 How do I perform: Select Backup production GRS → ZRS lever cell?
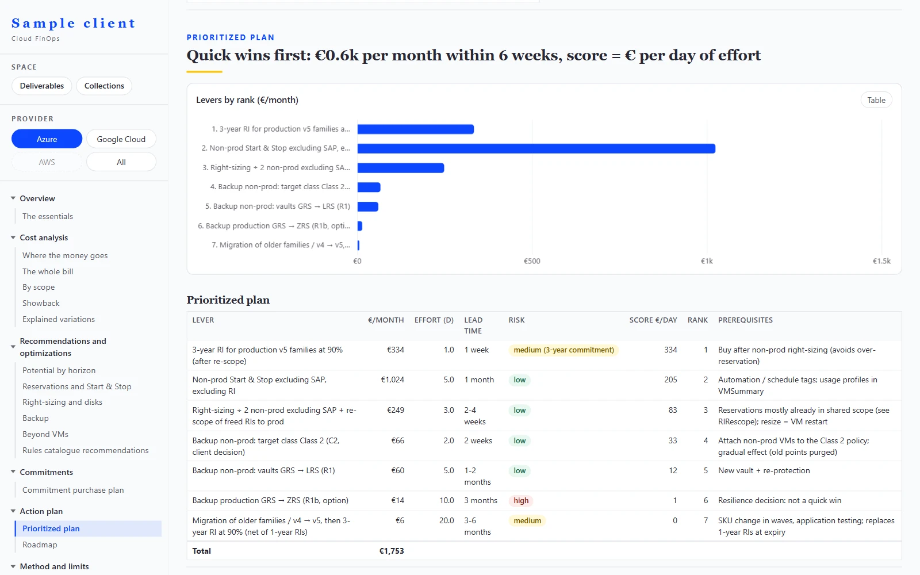(270, 500)
